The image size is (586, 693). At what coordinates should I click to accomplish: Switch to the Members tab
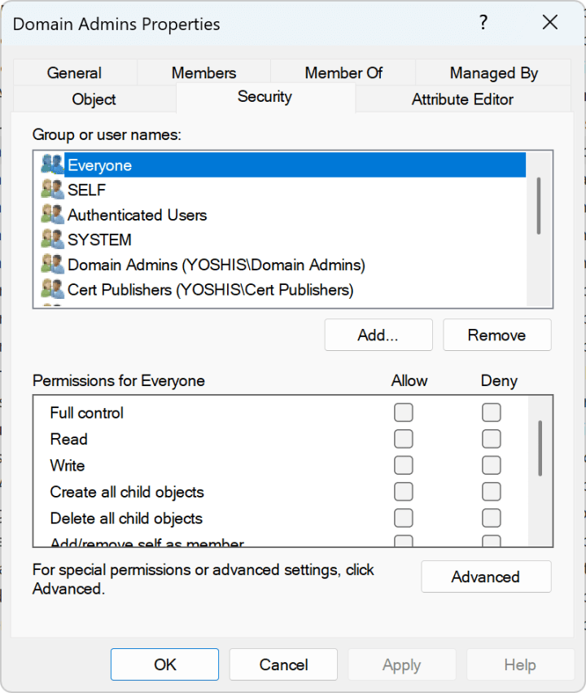point(203,72)
